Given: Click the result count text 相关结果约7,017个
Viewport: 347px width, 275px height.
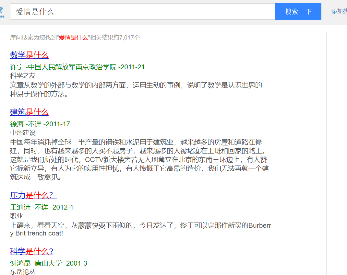Looking at the screenshot, I should [x=115, y=37].
